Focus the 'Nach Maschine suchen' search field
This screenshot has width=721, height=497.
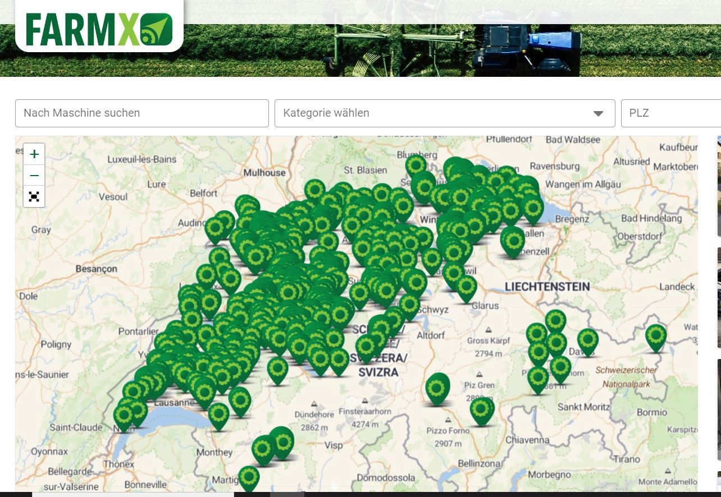(142, 113)
